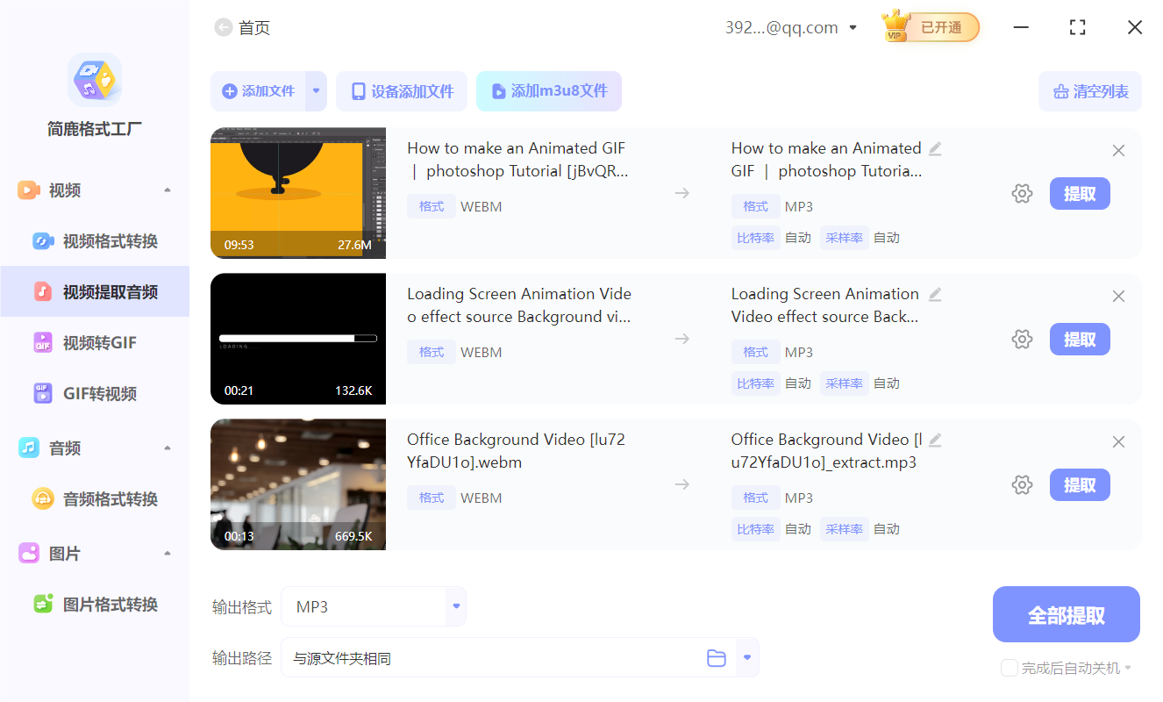Screen dimensions: 1163x702
Task: Select the 图片格式转换 sidebar icon
Action: click(x=42, y=604)
